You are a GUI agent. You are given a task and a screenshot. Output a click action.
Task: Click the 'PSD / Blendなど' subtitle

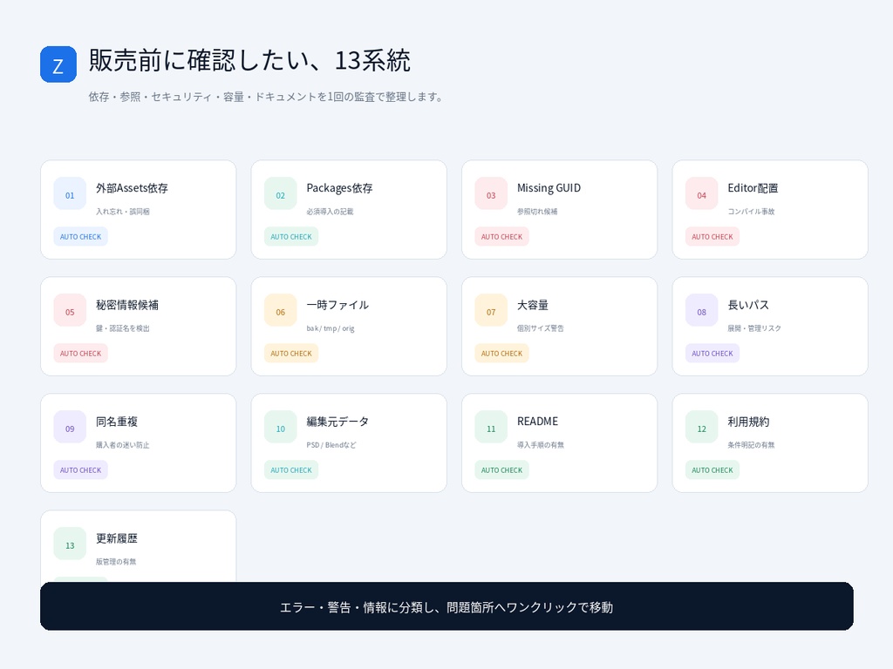click(331, 445)
